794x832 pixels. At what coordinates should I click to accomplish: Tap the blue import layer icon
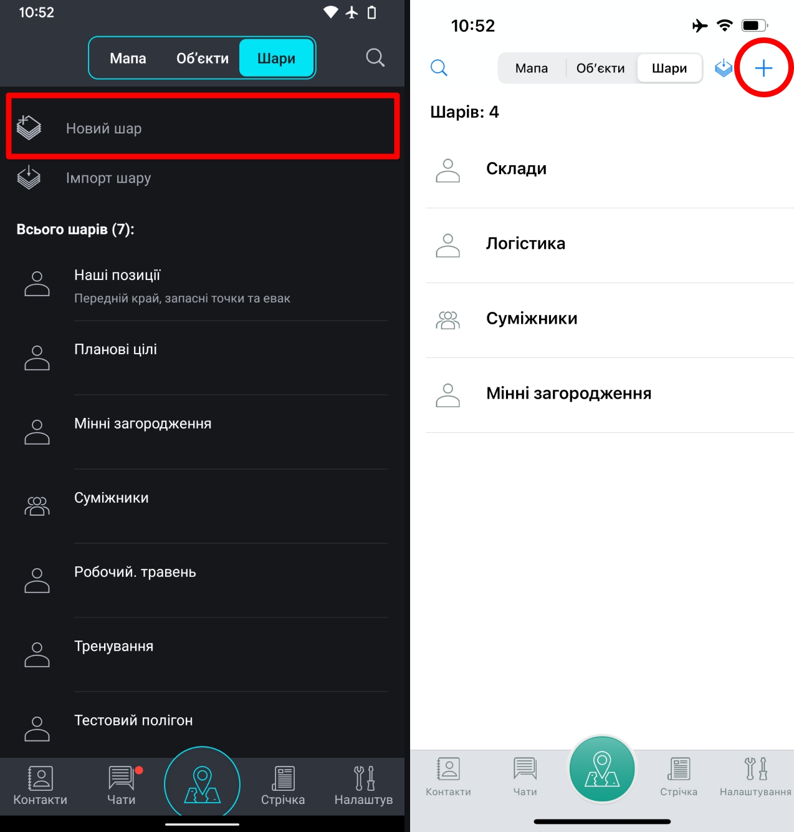point(723,68)
